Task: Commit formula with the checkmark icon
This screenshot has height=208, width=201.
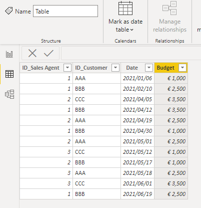Action: coord(48,54)
